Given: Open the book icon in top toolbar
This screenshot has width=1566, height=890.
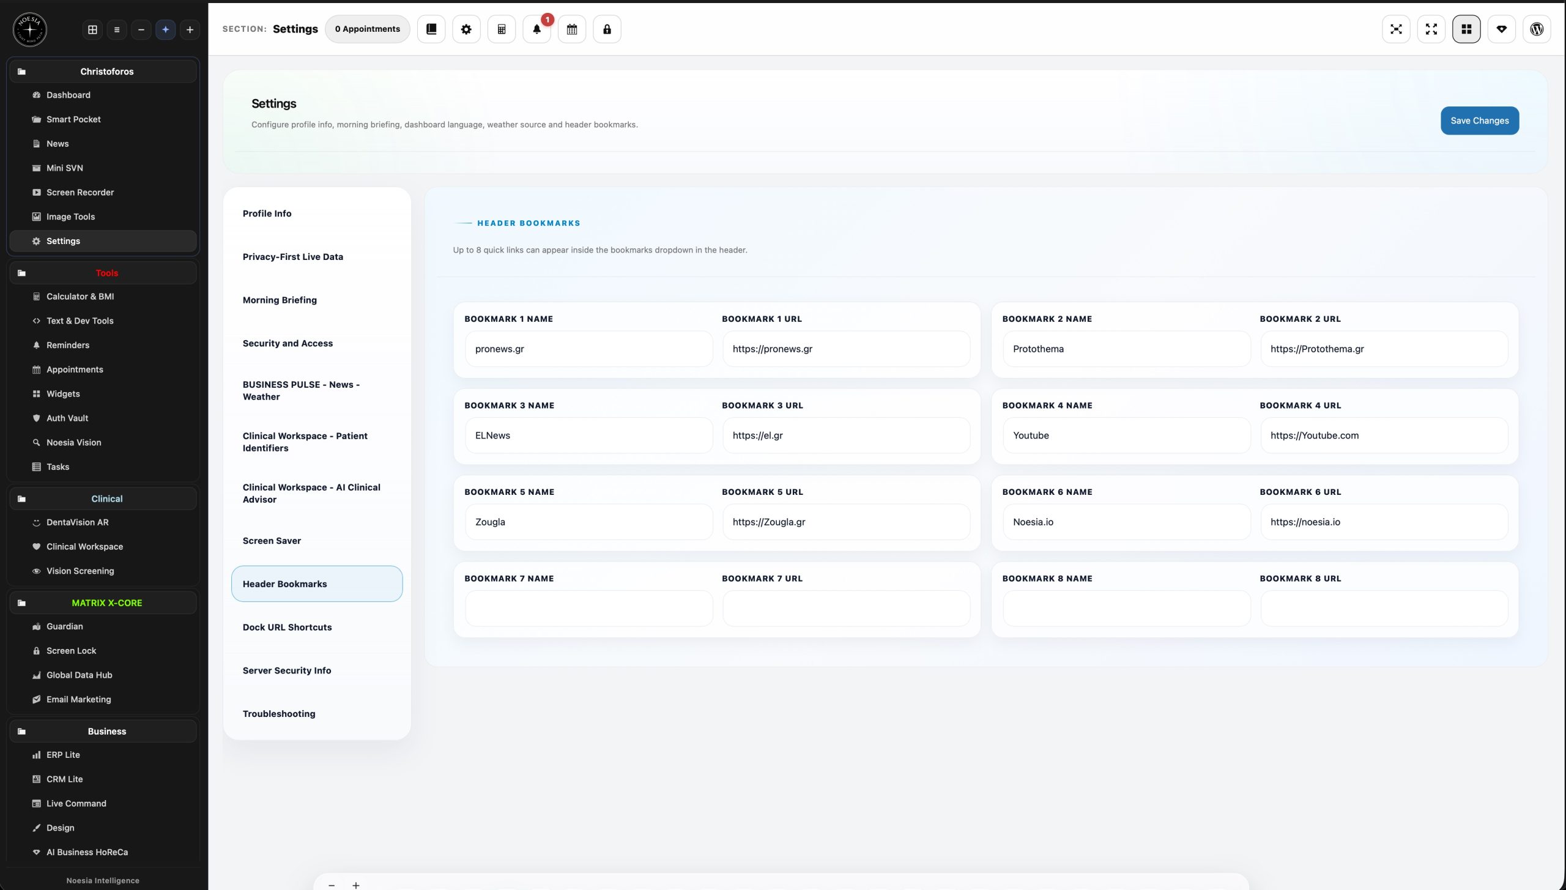Looking at the screenshot, I should [431, 29].
